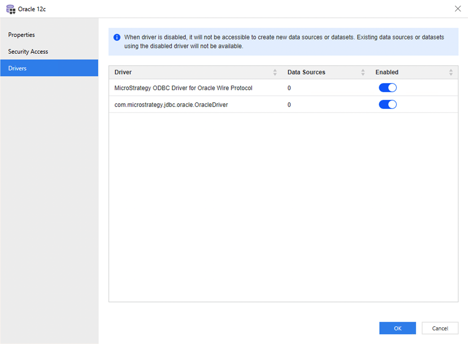Screen dimensions: 468x344
Task: Click the Oracle 12c database icon in title bar
Action: pos(10,9)
